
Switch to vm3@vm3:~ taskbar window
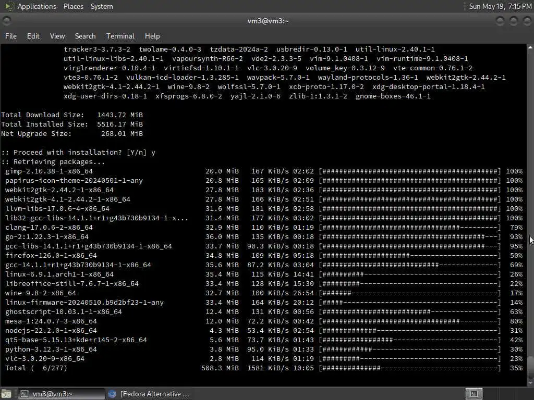61,394
